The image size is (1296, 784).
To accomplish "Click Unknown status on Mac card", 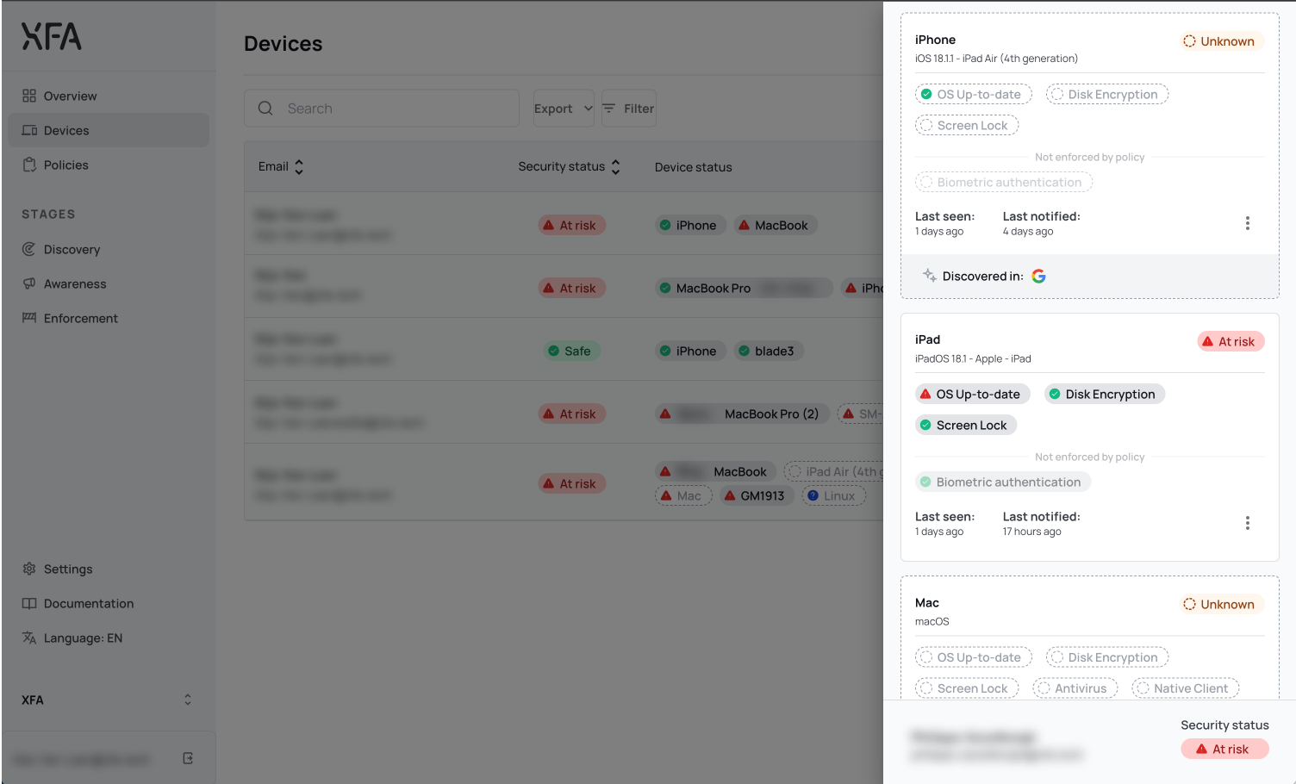I will coord(1222,604).
